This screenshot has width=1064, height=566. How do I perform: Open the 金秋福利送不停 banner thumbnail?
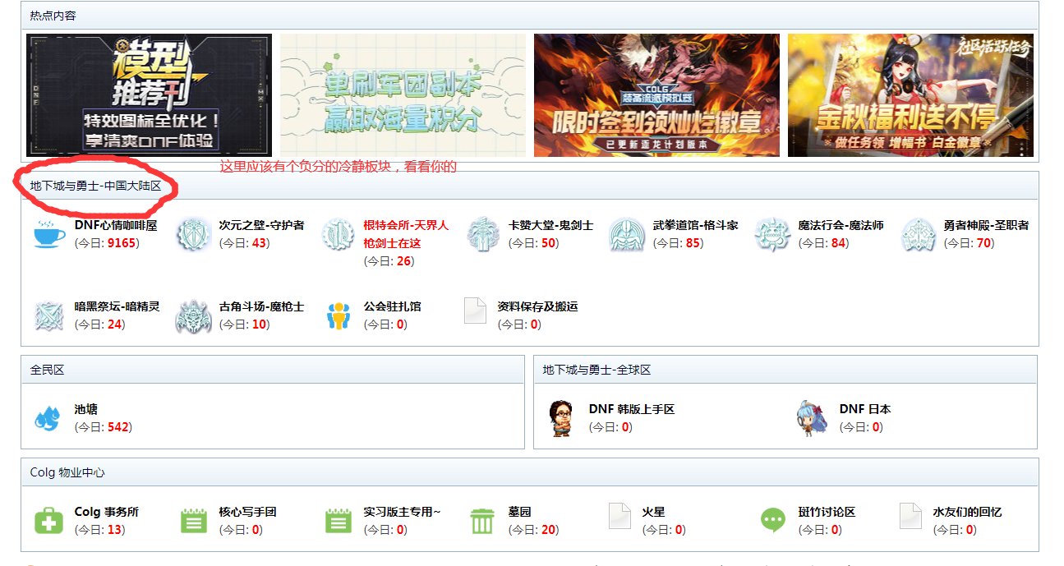tap(910, 95)
